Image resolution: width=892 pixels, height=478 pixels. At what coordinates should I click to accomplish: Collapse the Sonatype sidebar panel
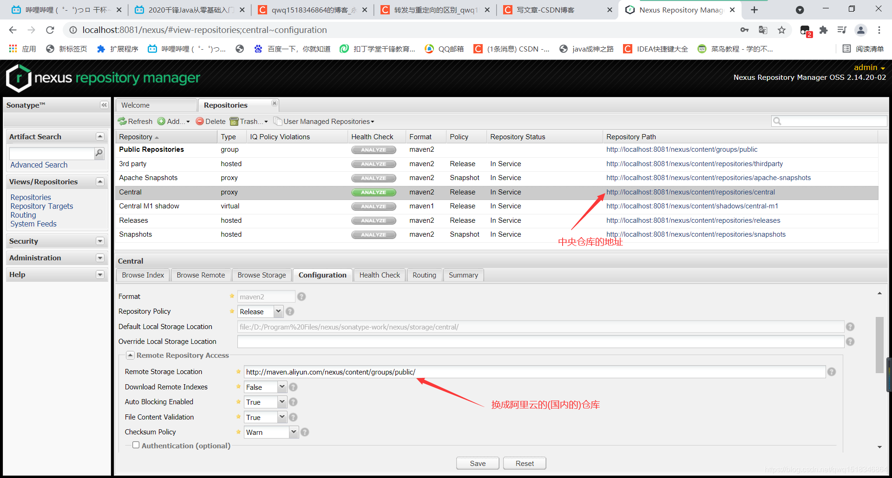pos(104,105)
